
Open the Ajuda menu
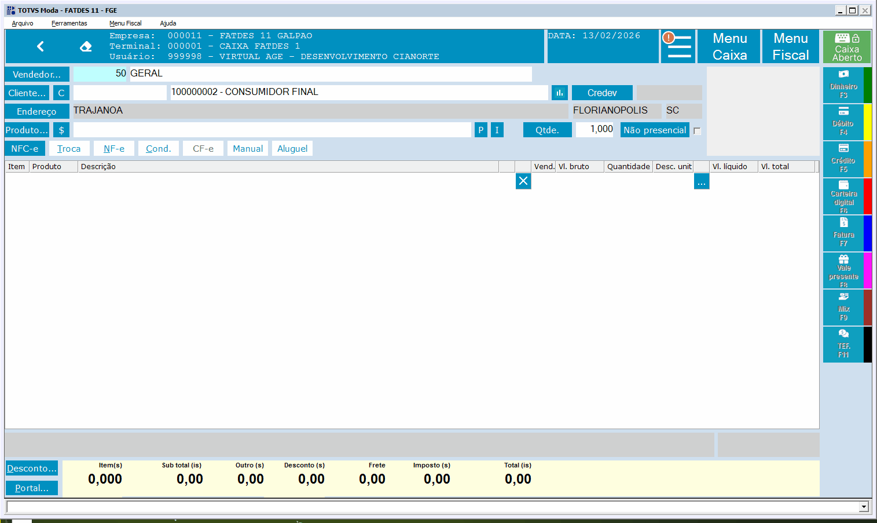coord(168,23)
